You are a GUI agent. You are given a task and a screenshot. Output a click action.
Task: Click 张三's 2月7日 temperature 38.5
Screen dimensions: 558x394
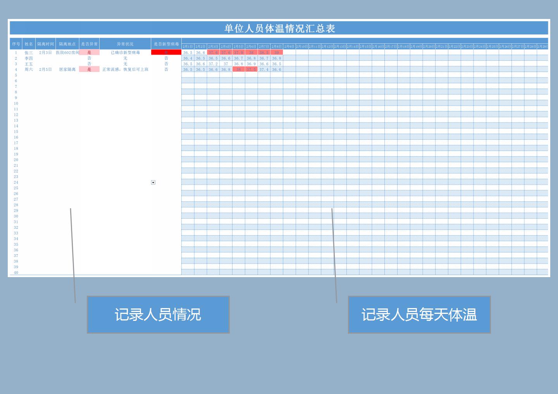point(264,52)
